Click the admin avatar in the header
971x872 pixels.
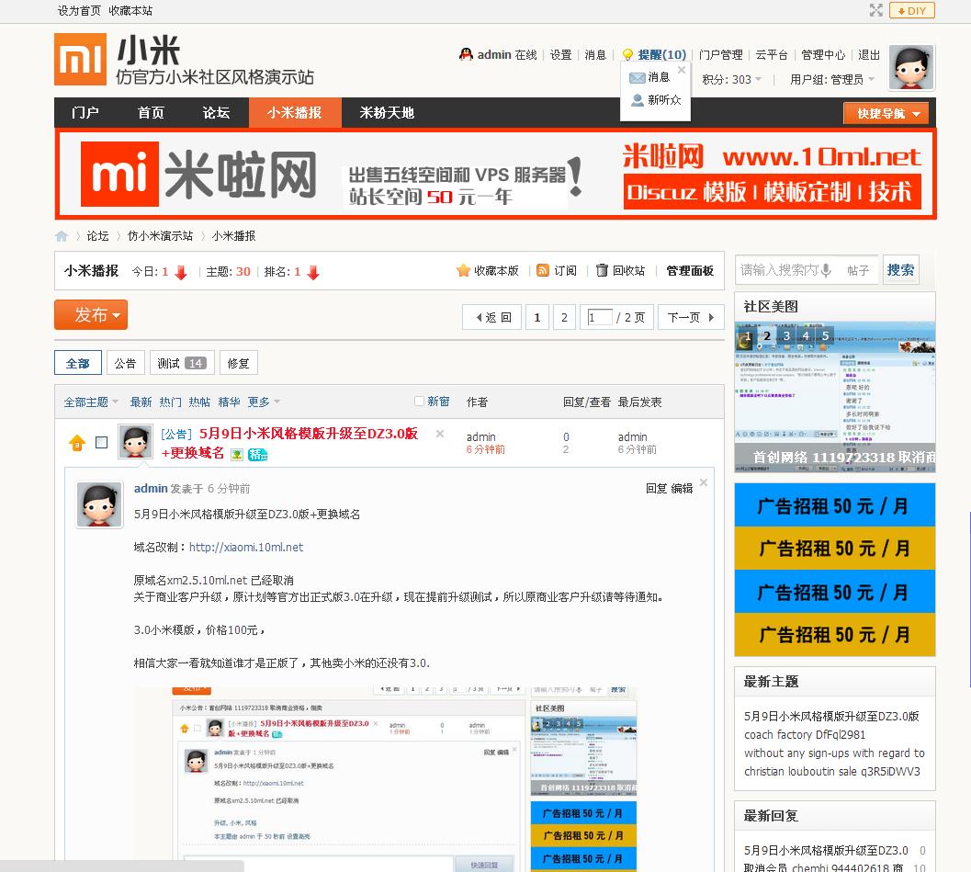(x=911, y=67)
